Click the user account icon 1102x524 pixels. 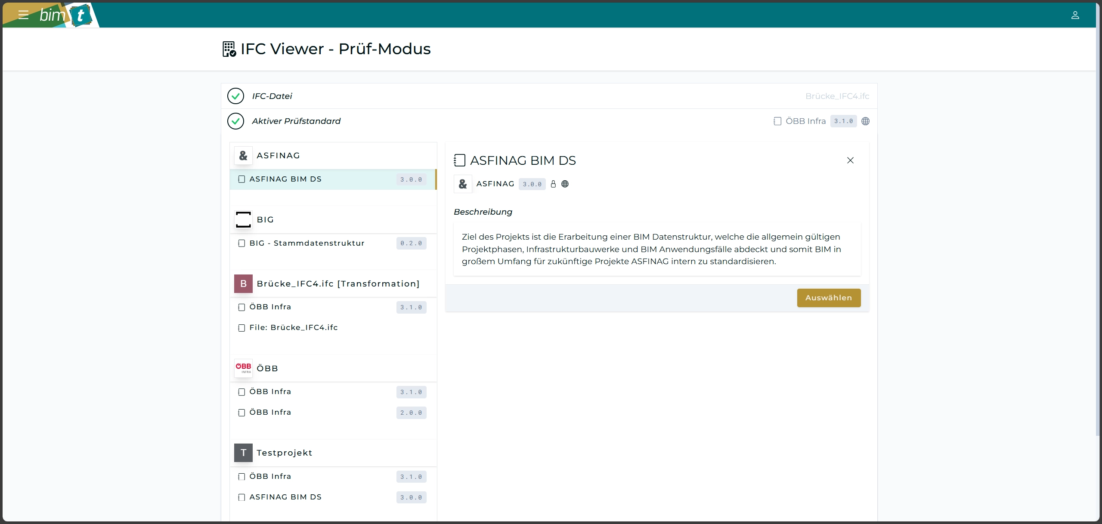coord(1075,15)
